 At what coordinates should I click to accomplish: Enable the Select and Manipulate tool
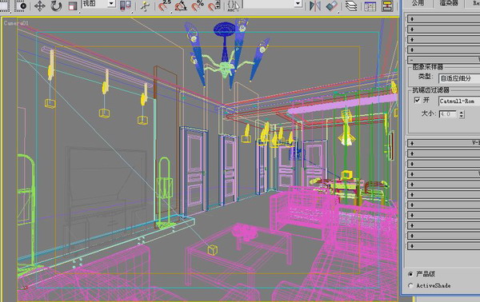click(146, 6)
